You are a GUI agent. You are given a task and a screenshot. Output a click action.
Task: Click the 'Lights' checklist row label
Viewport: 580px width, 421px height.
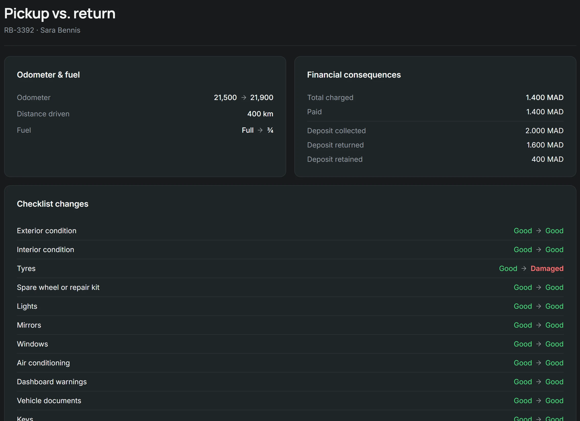pos(27,306)
